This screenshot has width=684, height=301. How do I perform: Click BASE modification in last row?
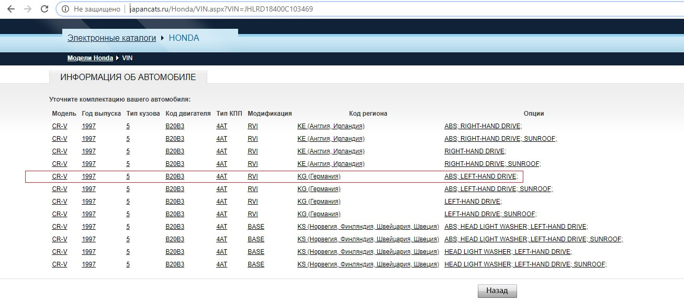pyautogui.click(x=256, y=264)
